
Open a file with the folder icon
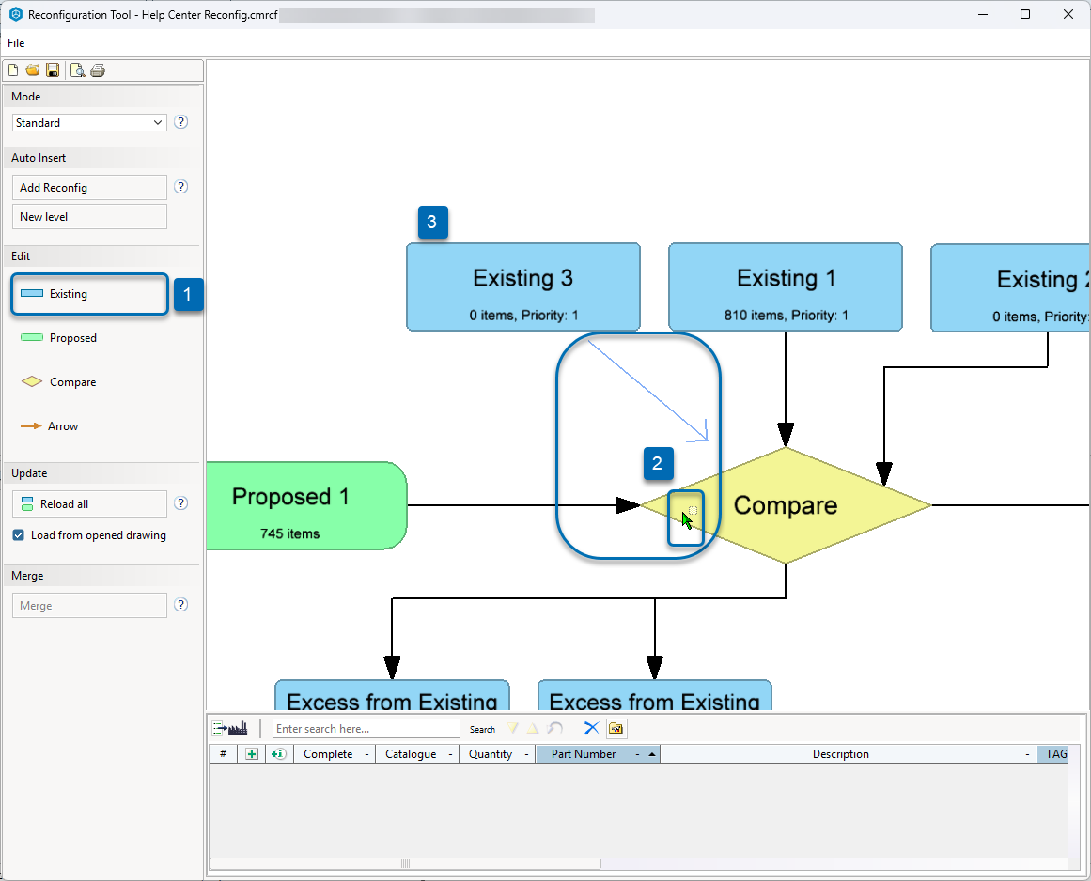click(33, 70)
